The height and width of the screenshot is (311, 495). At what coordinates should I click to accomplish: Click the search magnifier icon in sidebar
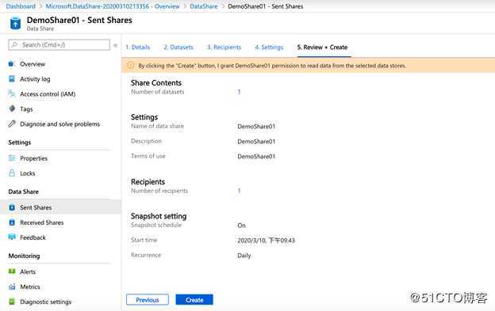point(14,45)
